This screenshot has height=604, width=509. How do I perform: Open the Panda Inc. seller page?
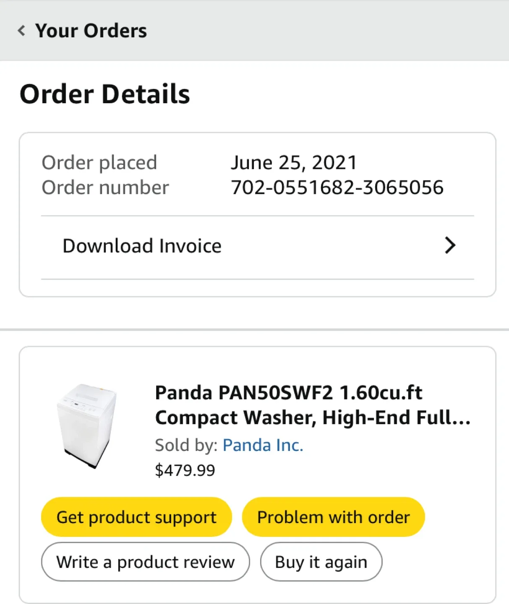(x=263, y=445)
